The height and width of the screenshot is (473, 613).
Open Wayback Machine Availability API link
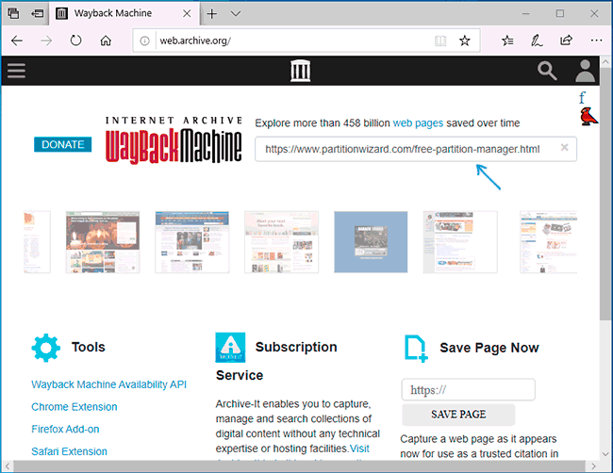coord(108,384)
